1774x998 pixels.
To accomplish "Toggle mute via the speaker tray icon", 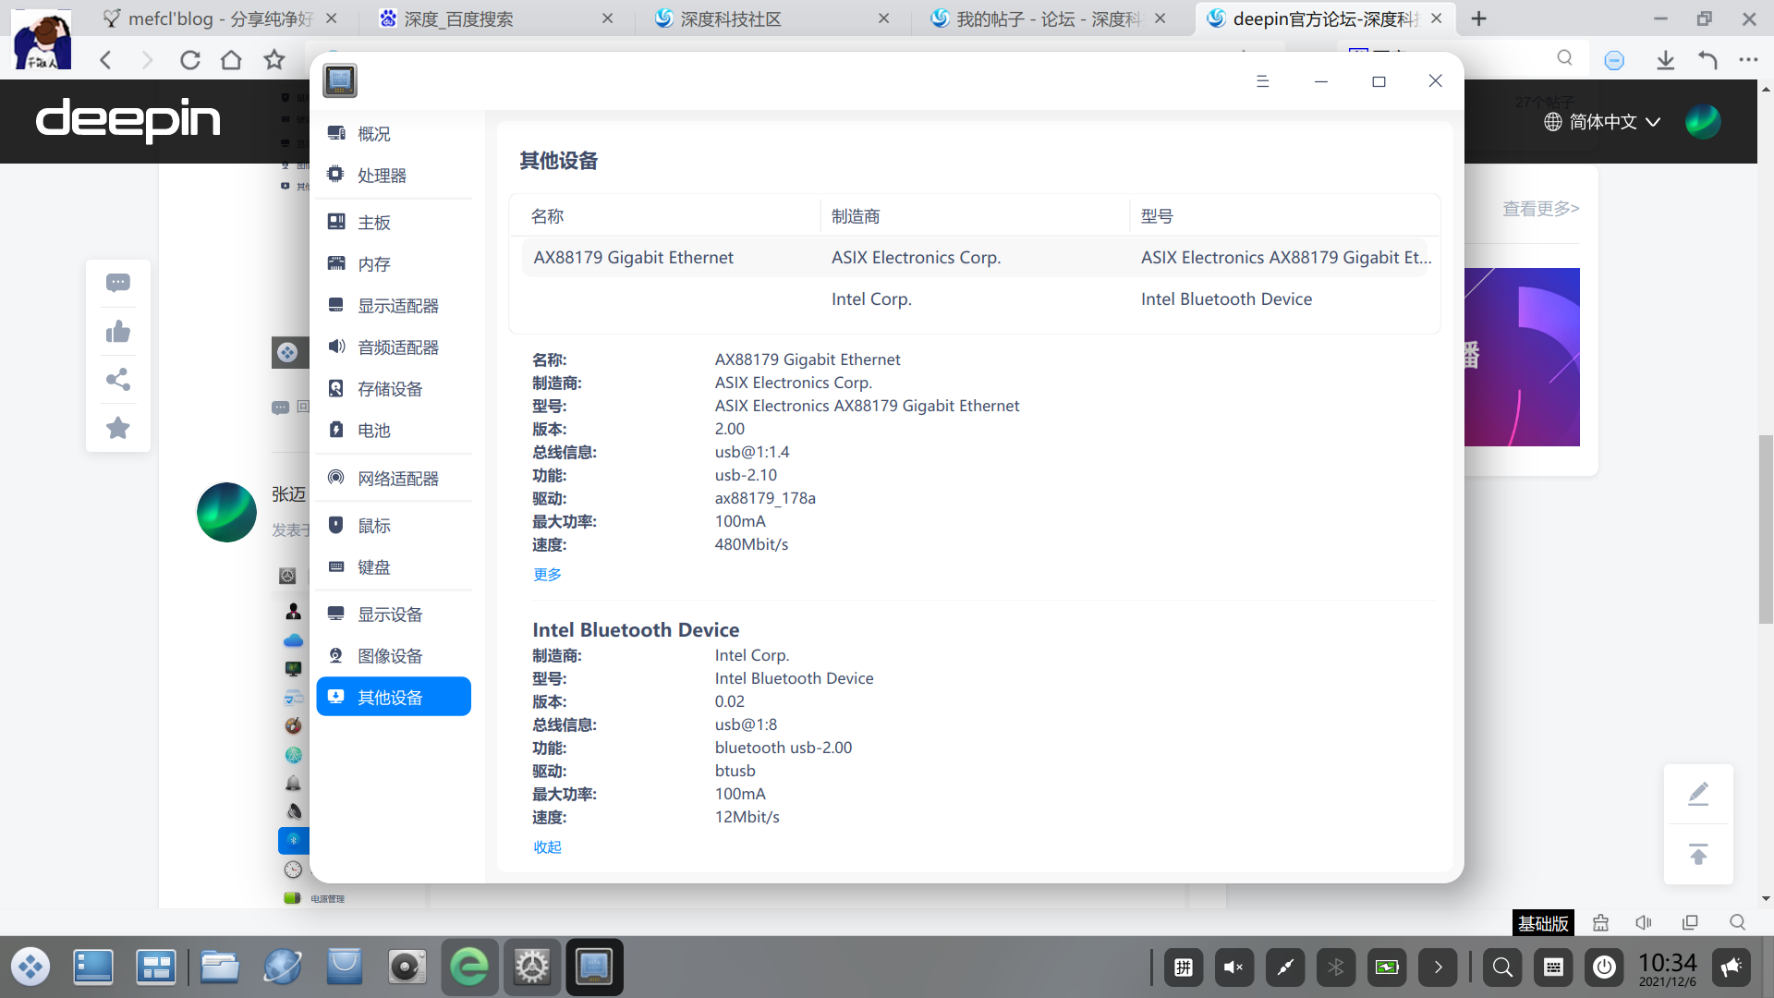I will [1233, 967].
